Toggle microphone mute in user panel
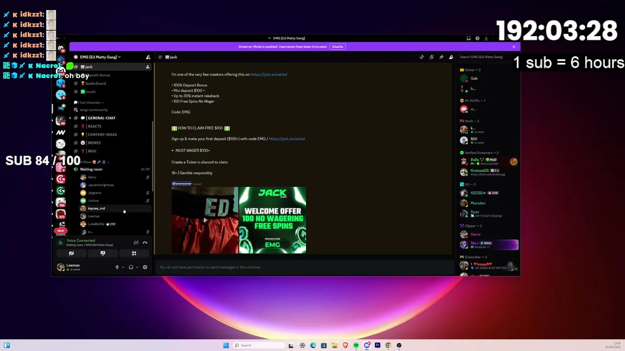The height and width of the screenshot is (351, 625). coord(117,267)
